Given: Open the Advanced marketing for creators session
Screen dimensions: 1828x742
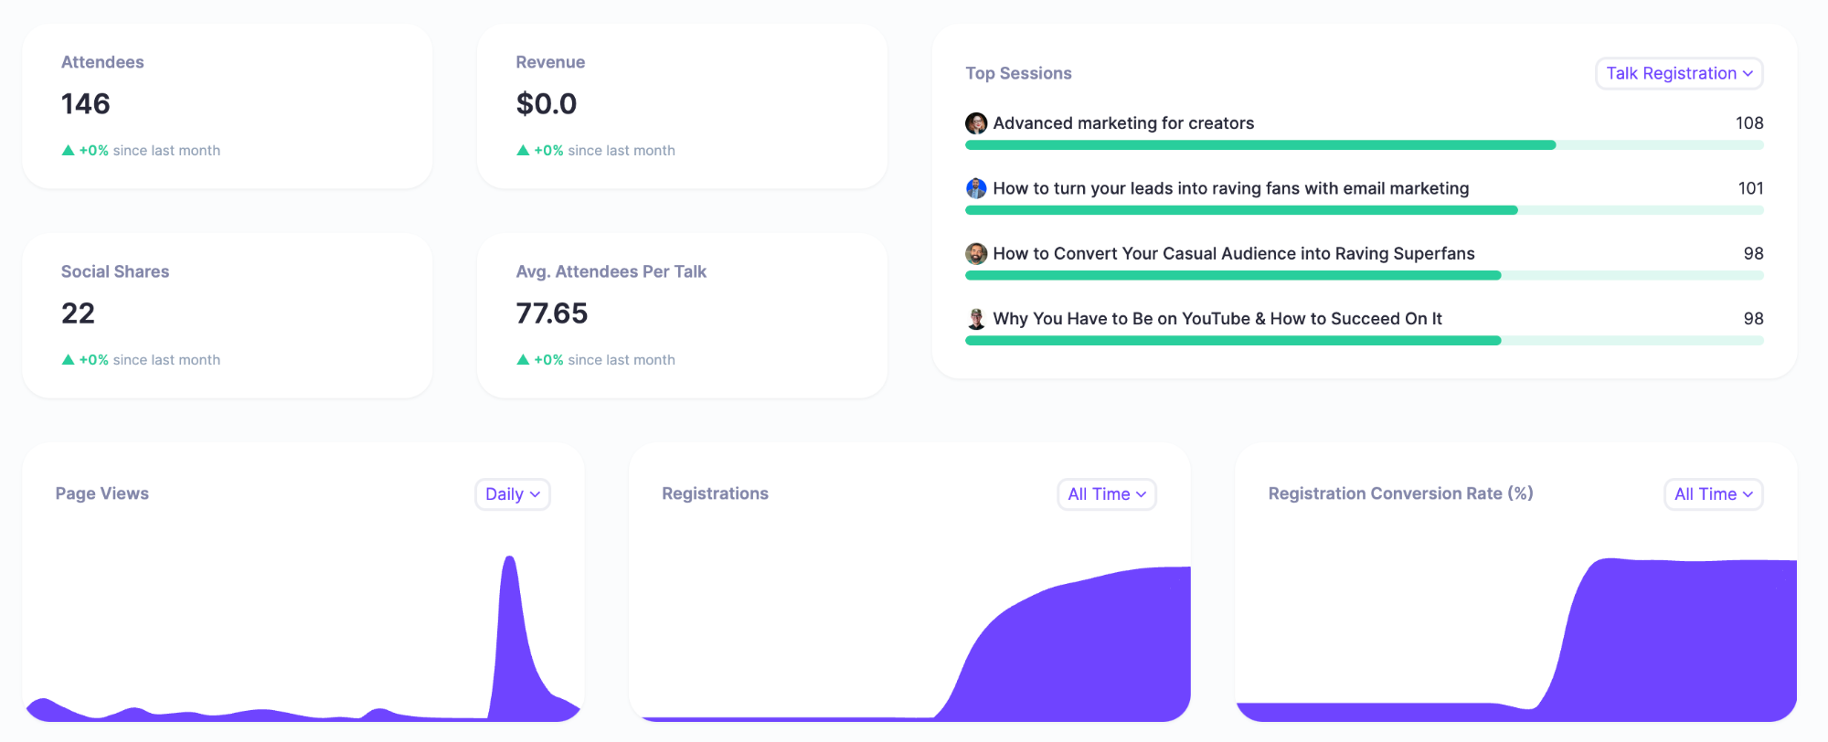Looking at the screenshot, I should point(1123,123).
